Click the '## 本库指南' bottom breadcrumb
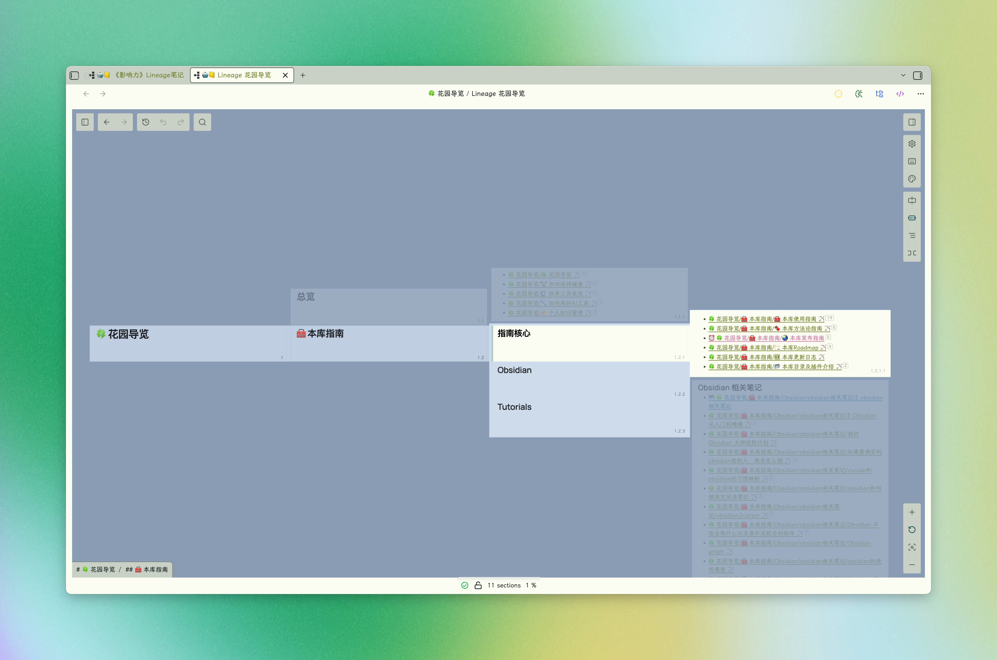The height and width of the screenshot is (660, 997). coord(147,570)
